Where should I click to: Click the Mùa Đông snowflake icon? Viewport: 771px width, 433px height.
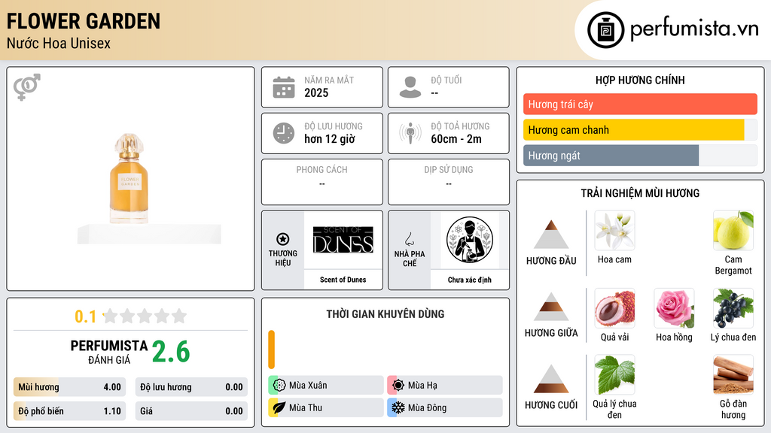click(x=398, y=407)
